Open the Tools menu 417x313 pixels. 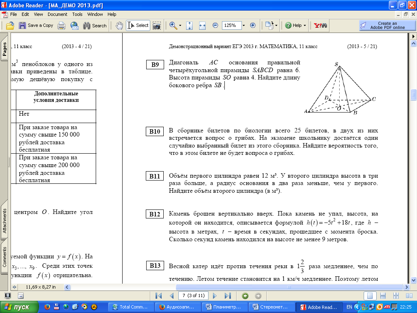pos(77,14)
